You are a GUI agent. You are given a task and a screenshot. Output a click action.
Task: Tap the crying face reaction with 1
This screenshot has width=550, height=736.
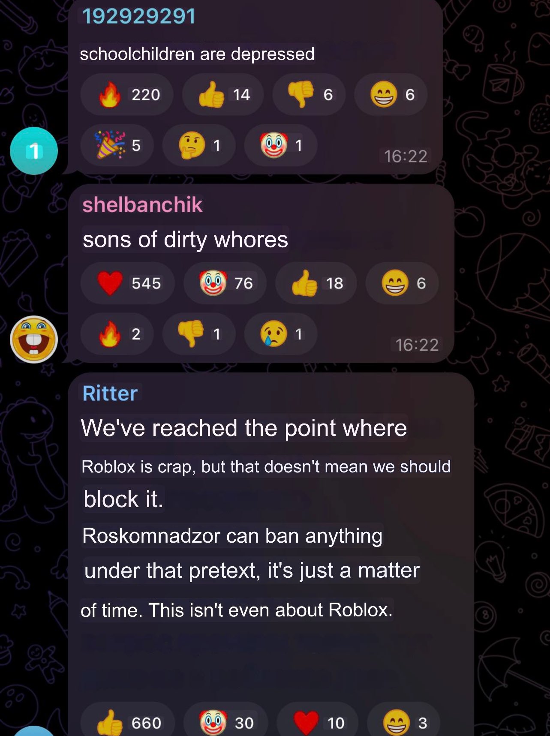point(281,334)
